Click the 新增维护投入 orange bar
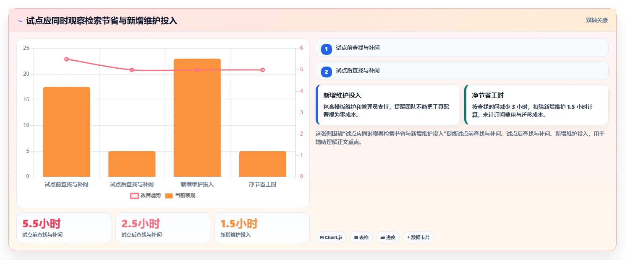 [197, 118]
